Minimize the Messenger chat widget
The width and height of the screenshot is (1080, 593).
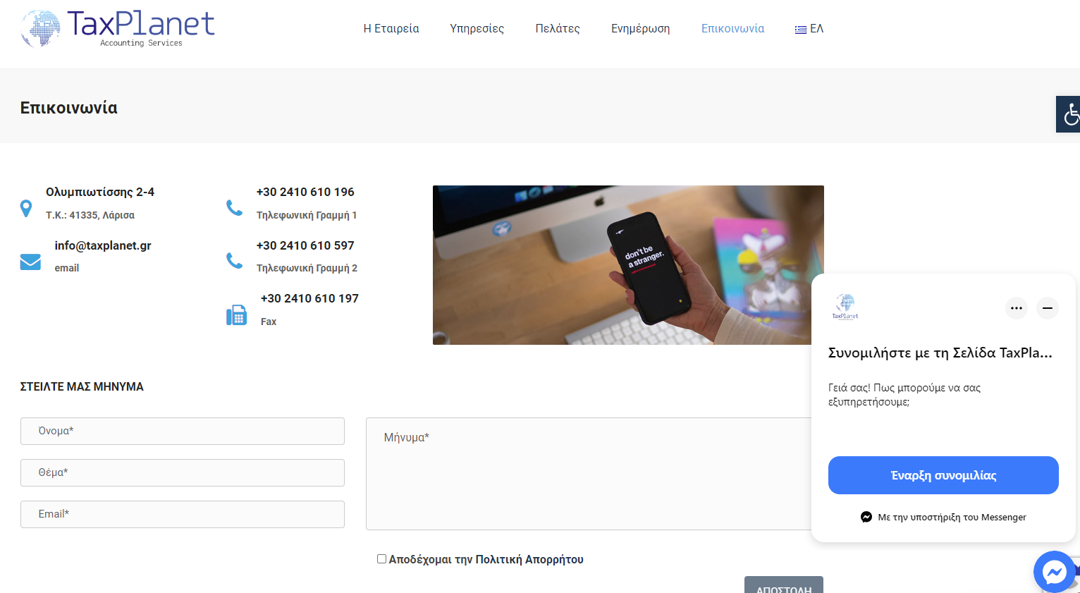(x=1048, y=308)
